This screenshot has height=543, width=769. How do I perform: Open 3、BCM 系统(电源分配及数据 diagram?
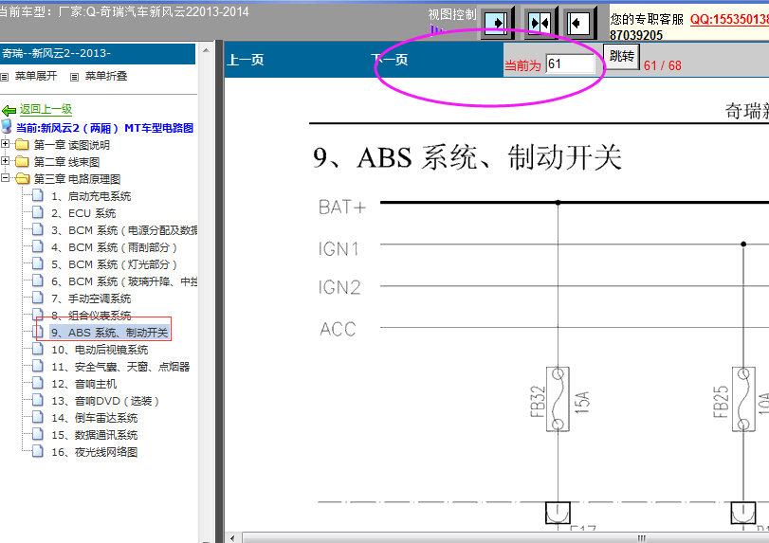pyautogui.click(x=124, y=230)
